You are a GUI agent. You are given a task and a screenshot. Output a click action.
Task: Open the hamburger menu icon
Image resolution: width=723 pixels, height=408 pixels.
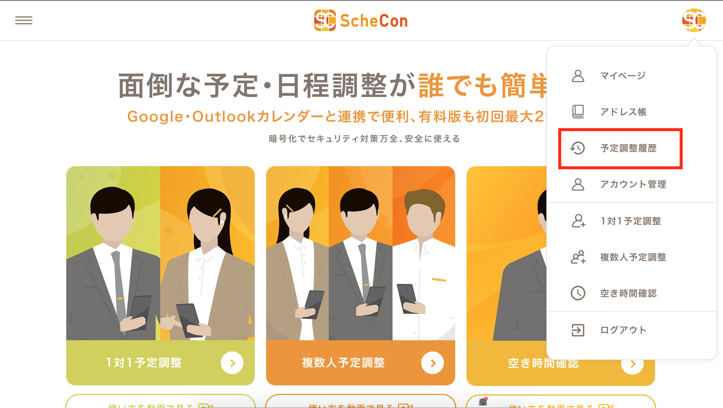click(x=24, y=20)
